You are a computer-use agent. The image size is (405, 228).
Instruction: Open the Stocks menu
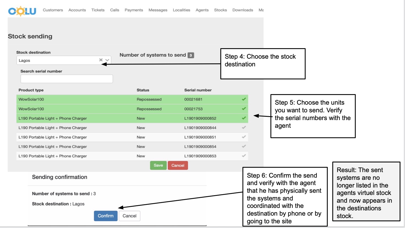point(220,10)
